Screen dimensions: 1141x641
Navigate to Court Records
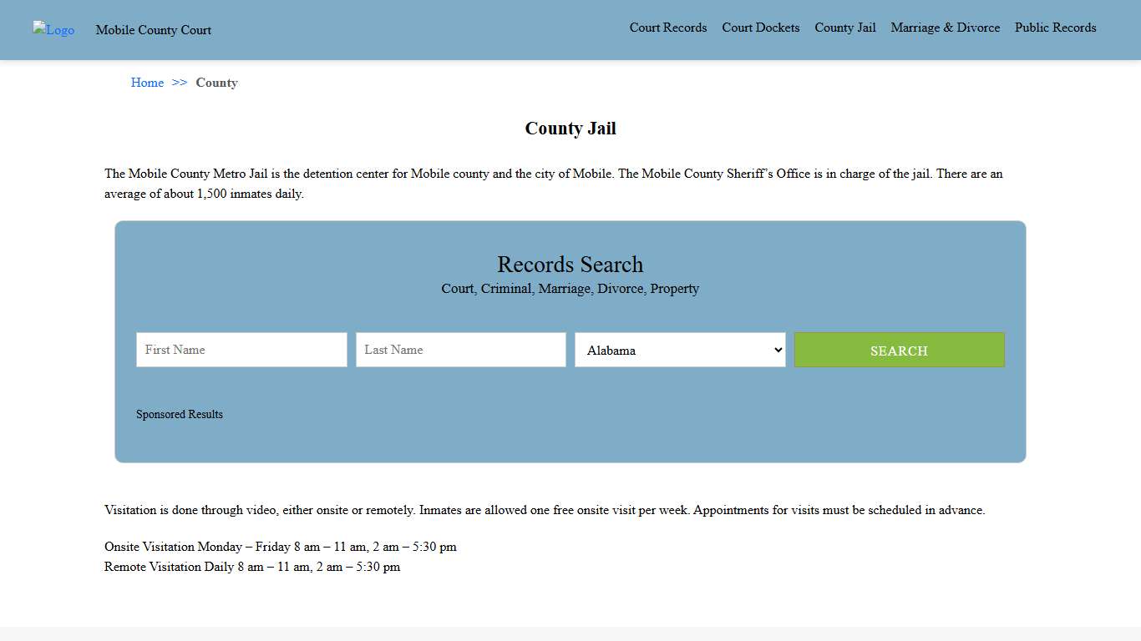coord(667,28)
